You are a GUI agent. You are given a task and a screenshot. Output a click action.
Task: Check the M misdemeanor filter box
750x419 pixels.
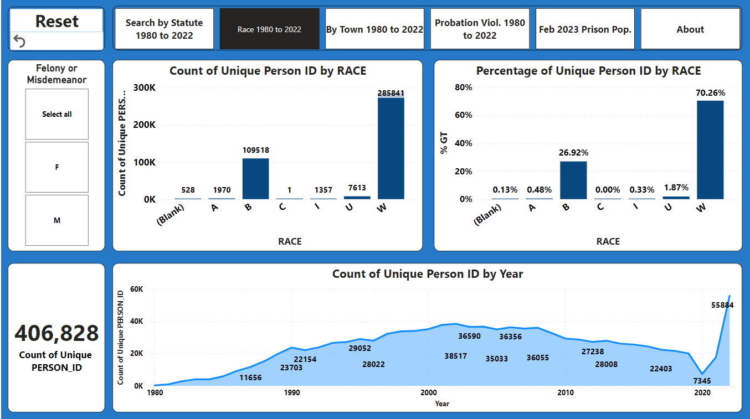(56, 220)
